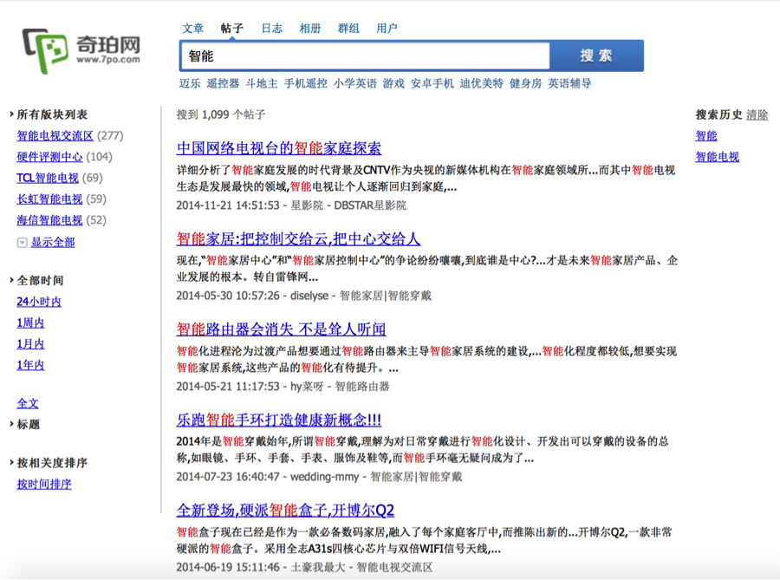The width and height of the screenshot is (780, 580).
Task: Select 所有版块列表 heading
Action: [52, 115]
